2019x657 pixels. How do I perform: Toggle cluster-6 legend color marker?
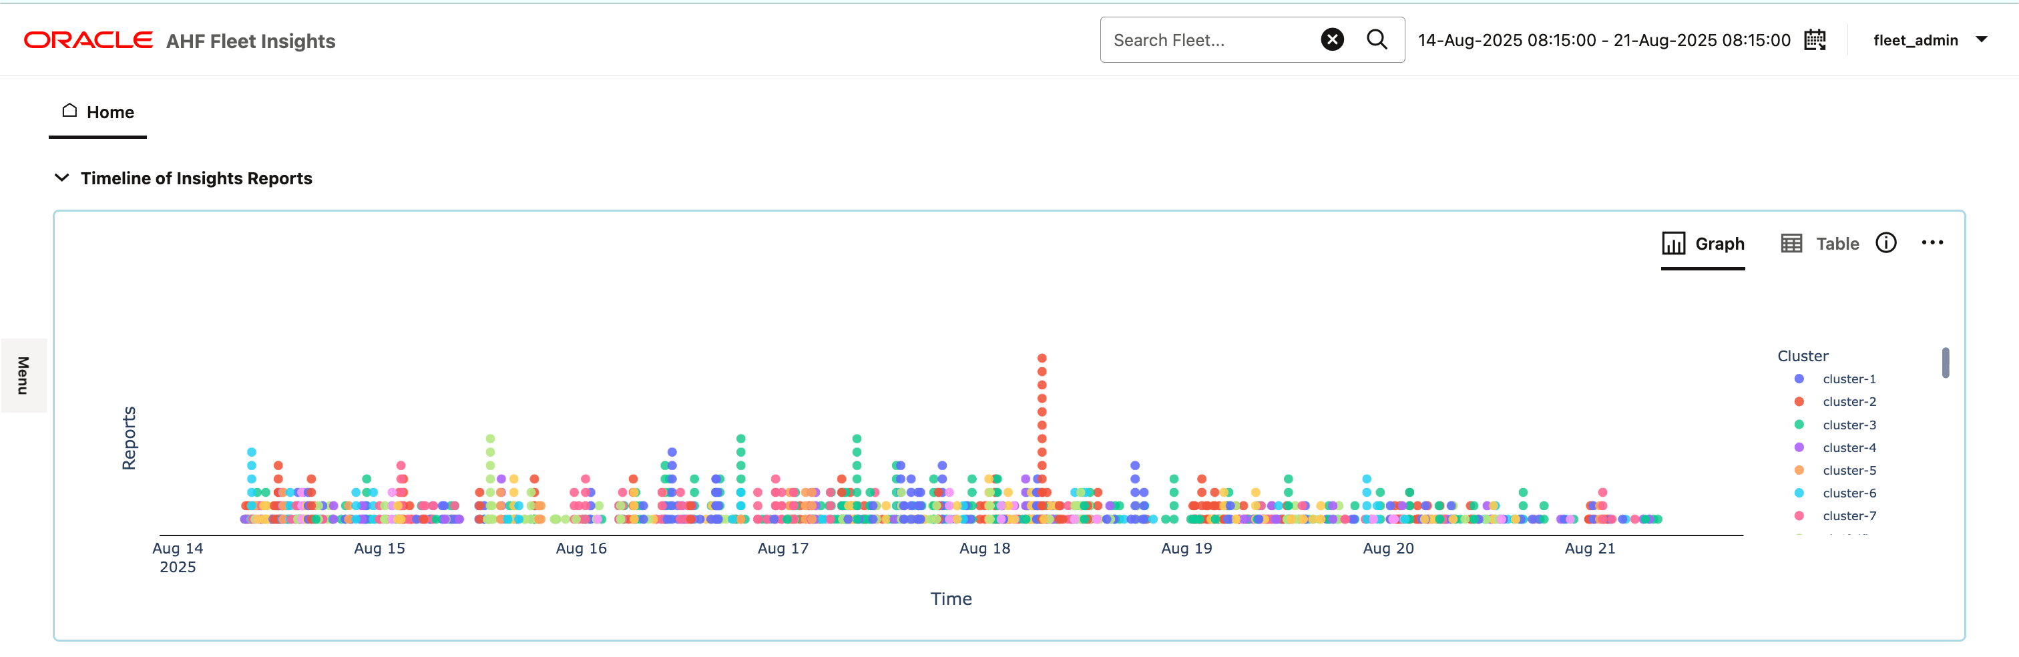coord(1799,493)
